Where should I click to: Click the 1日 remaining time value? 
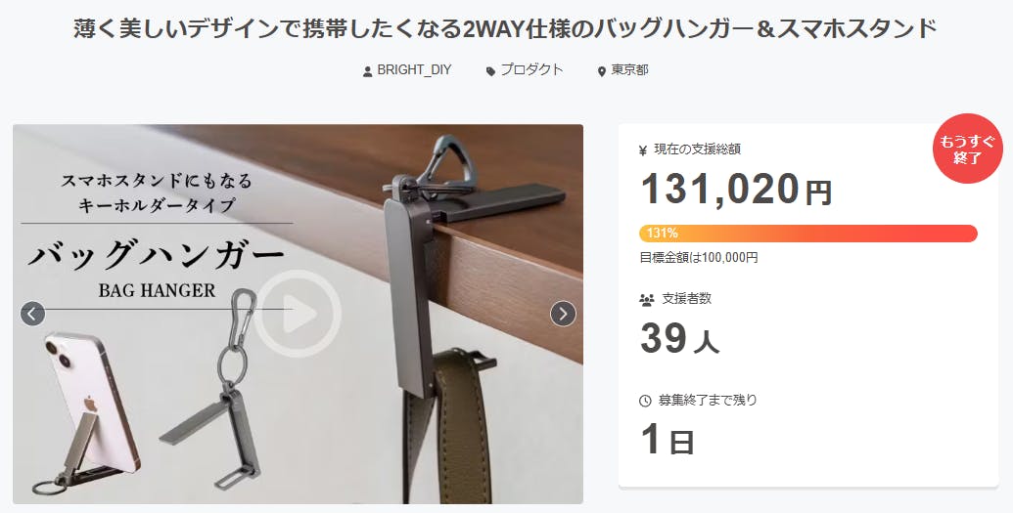coord(668,440)
